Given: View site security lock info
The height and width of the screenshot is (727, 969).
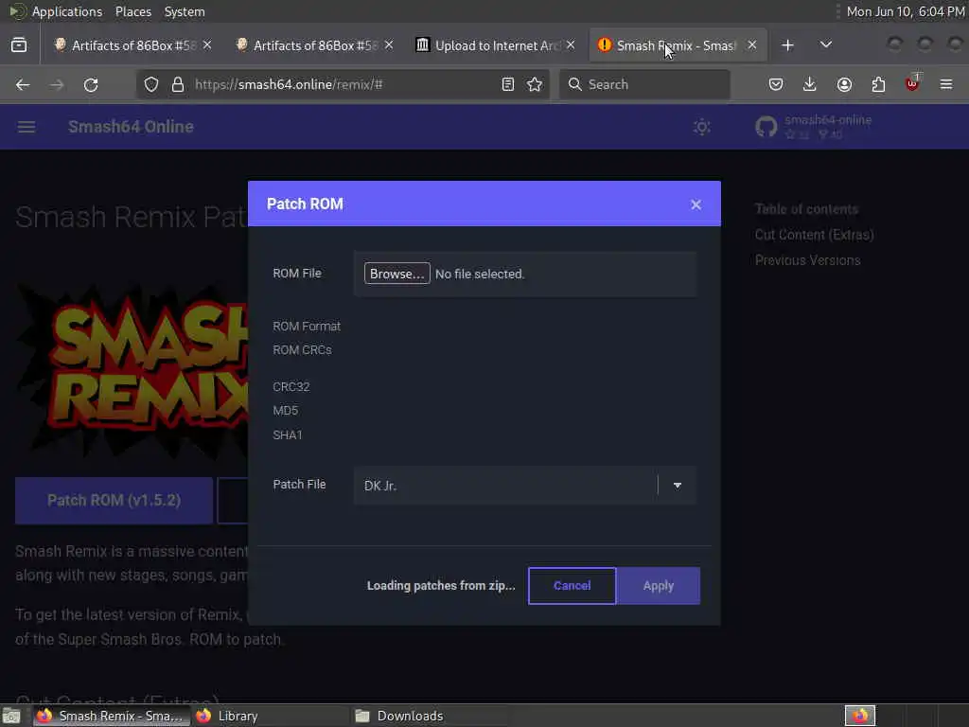Looking at the screenshot, I should pyautogui.click(x=178, y=84).
